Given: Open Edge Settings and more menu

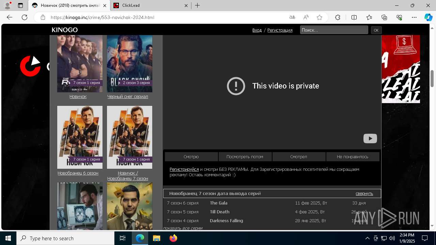Looking at the screenshot, I should tap(414, 17).
